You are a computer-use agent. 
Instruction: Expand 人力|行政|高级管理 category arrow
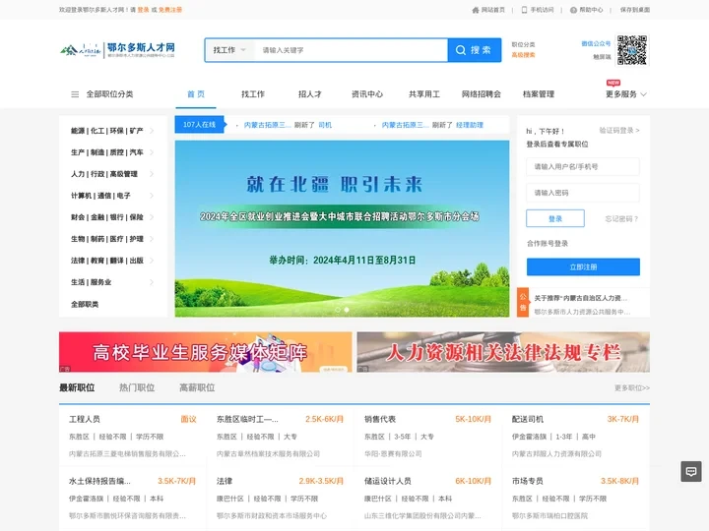(152, 174)
